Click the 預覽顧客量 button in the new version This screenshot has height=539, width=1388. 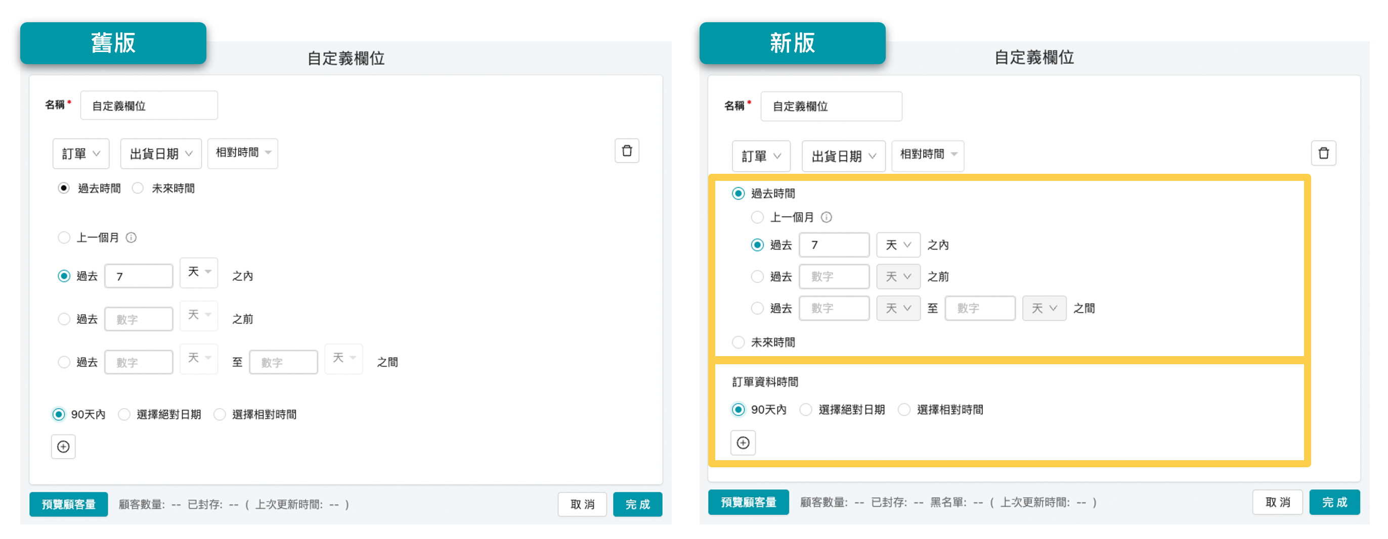(749, 502)
